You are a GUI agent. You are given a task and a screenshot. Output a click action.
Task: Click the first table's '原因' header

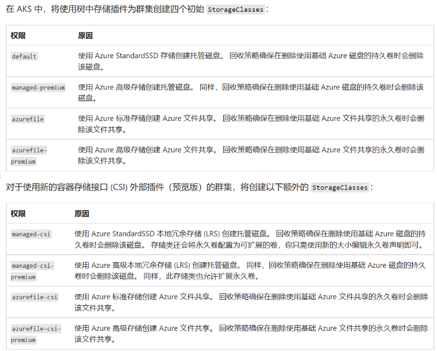click(x=85, y=36)
